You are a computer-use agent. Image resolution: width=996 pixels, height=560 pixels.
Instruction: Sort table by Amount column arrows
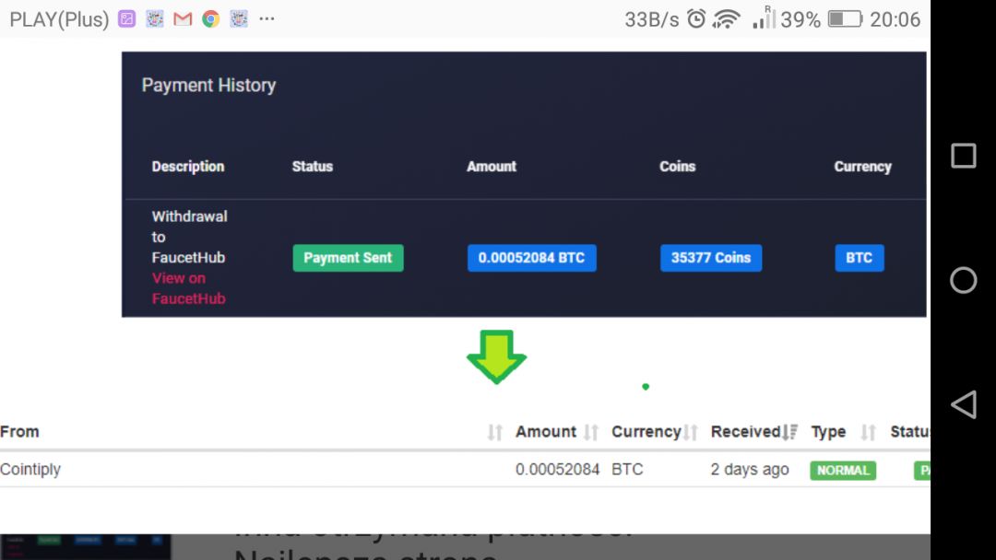pos(591,432)
